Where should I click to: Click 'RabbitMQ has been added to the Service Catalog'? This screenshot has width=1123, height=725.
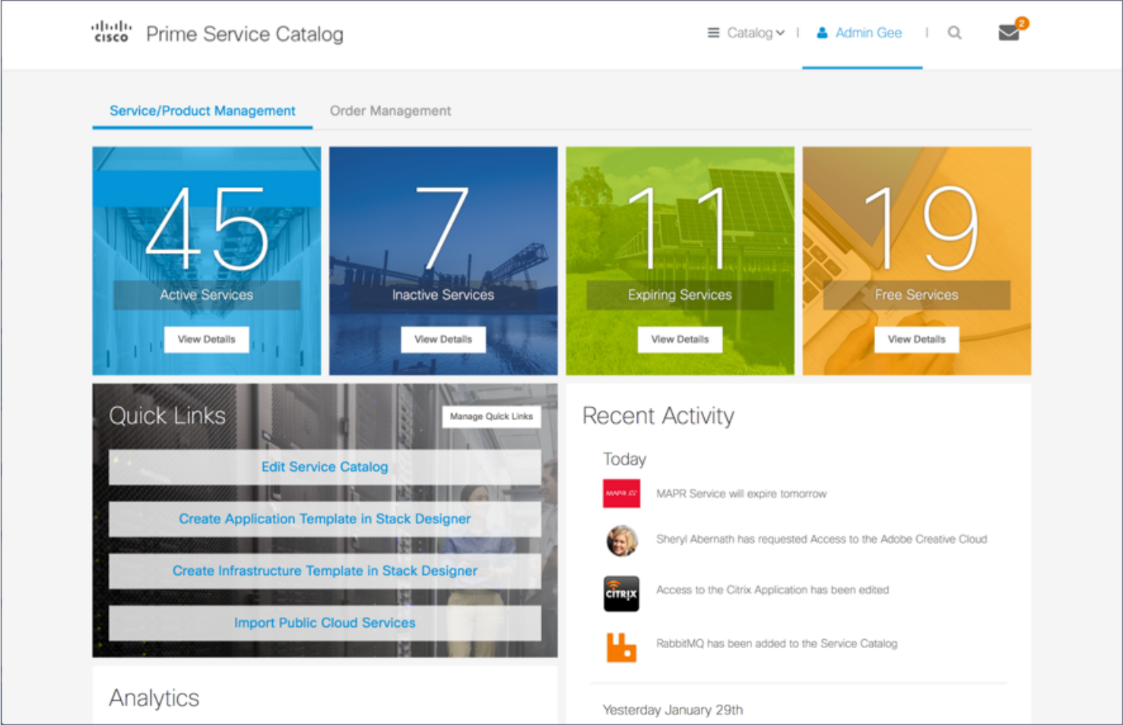click(x=776, y=644)
